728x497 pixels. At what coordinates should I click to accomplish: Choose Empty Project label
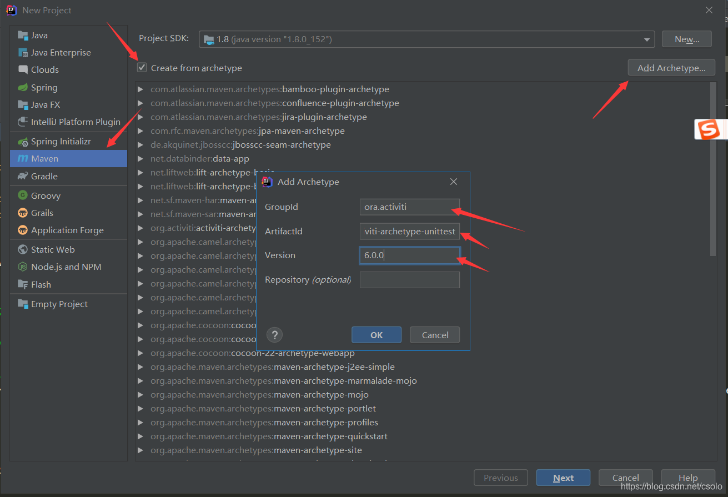pyautogui.click(x=59, y=304)
